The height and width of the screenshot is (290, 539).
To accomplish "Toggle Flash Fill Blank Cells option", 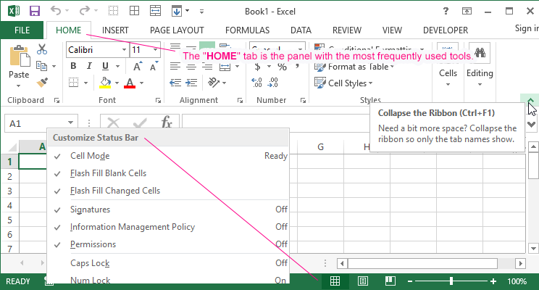I will (x=168, y=173).
